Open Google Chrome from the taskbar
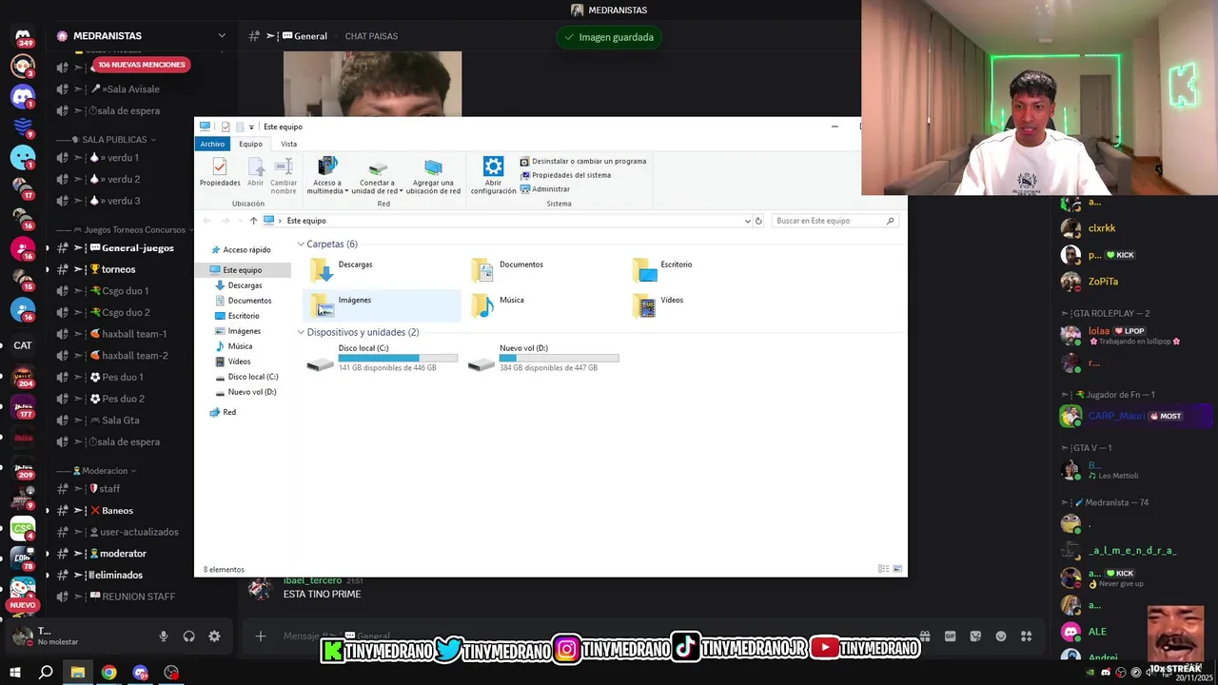Screen dimensions: 1218x685 pyautogui.click(x=109, y=673)
